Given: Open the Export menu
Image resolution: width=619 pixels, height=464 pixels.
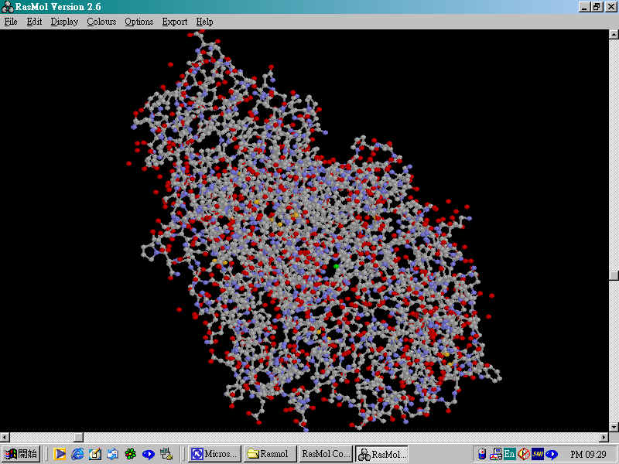Looking at the screenshot, I should [x=175, y=22].
